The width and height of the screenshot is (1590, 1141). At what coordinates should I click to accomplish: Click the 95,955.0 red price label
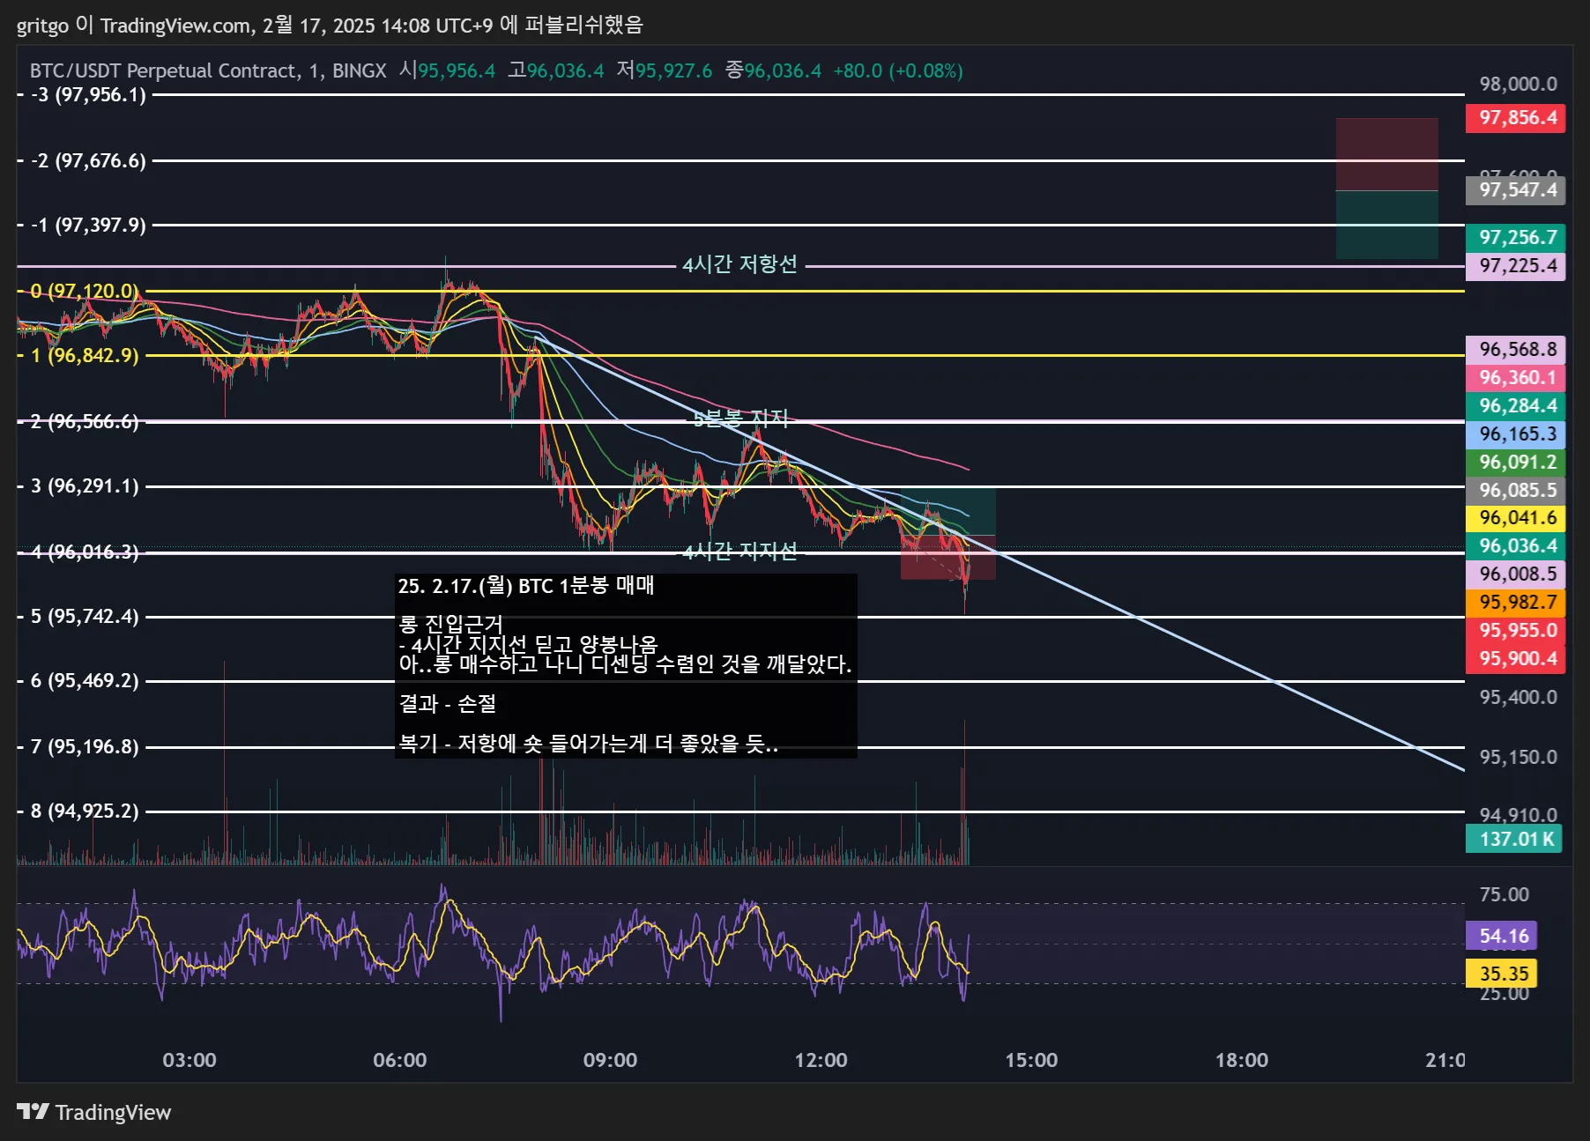click(x=1516, y=631)
